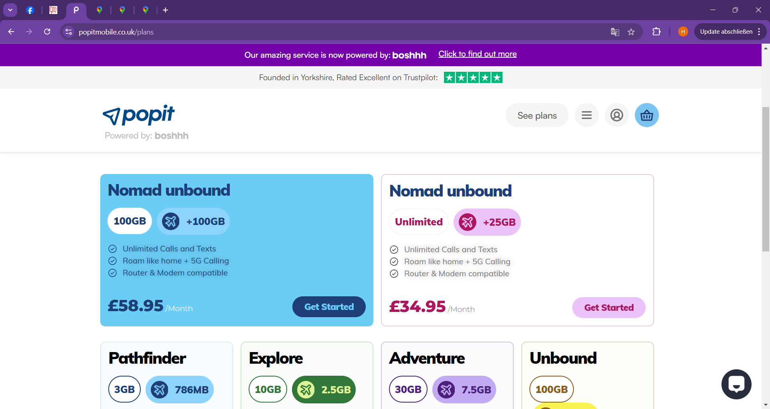Open the Chrome three-dot menu

[759, 32]
